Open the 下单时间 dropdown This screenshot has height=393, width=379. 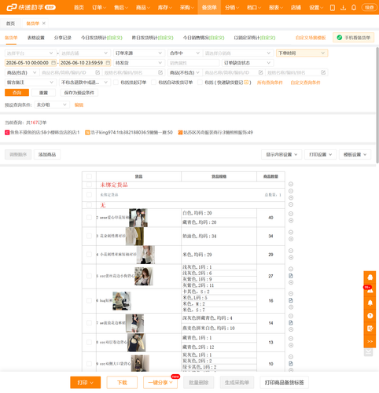click(x=302, y=53)
